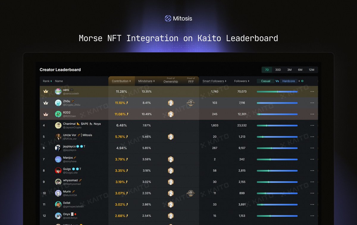Click the Creator Leaderboard heading

point(60,70)
